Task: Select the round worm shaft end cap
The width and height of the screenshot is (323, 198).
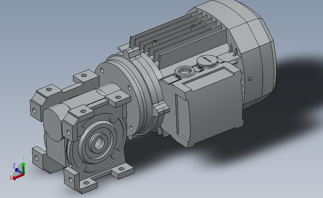Action: coord(53,125)
